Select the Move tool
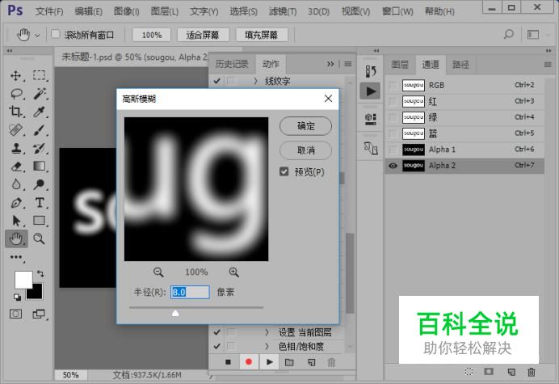The image size is (559, 384). click(x=15, y=76)
